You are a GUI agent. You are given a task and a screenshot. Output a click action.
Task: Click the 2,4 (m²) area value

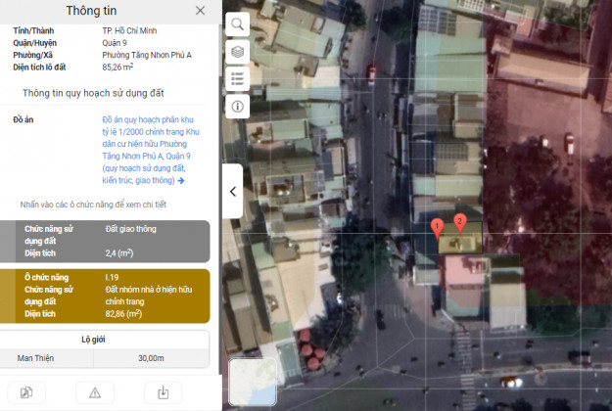(x=119, y=253)
